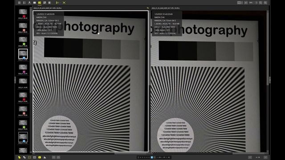
Task: Select the fifth filmstrip thumbnail with purple label
Action: click(x=23, y=67)
